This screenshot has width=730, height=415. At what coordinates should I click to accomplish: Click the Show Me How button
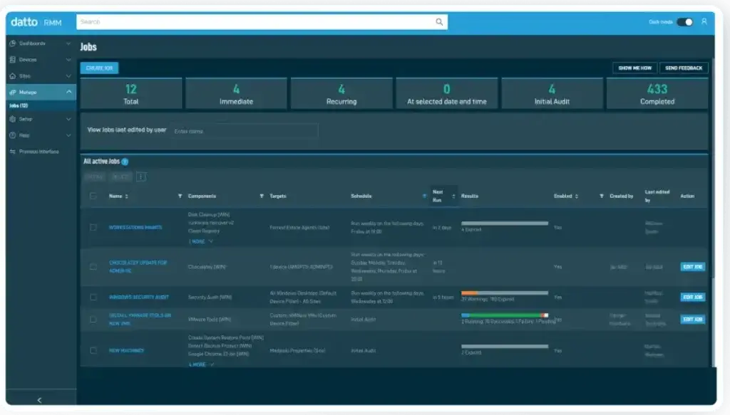point(634,68)
